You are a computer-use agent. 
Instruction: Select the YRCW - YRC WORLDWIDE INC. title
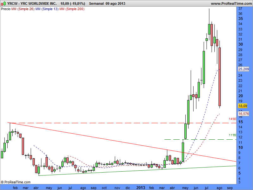tap(32, 3)
